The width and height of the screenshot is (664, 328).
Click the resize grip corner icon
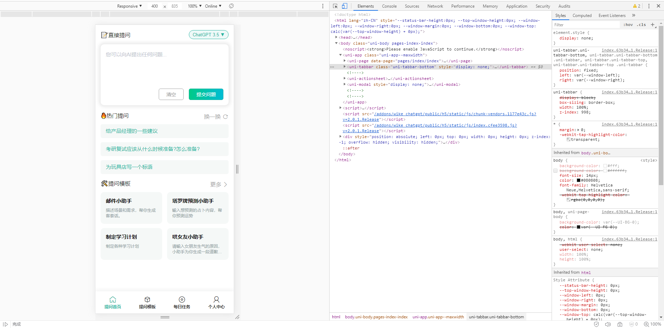[237, 317]
